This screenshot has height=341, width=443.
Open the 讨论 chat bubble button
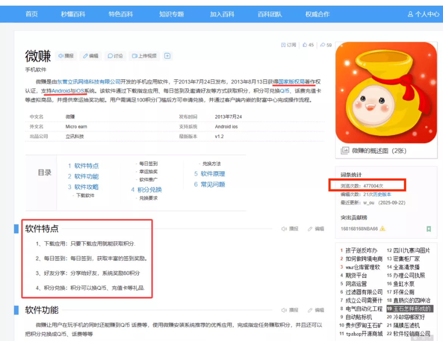coord(115,56)
